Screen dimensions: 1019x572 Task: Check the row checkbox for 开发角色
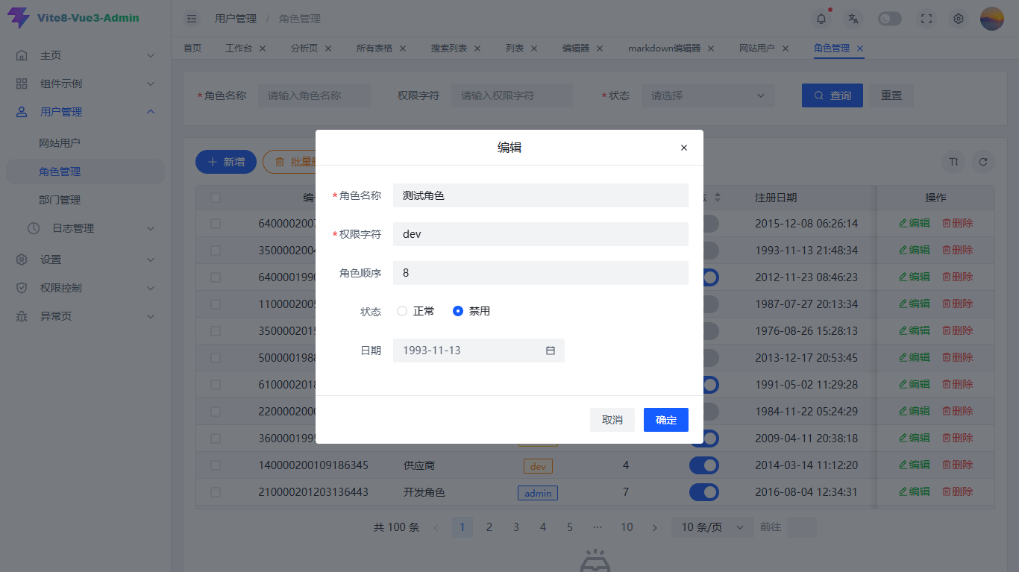216,492
